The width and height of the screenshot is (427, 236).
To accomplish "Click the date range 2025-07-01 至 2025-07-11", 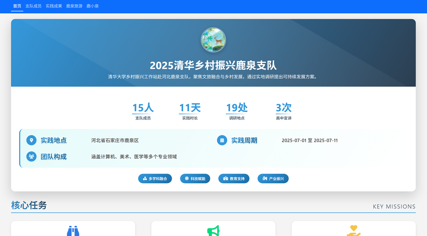I will click(x=310, y=140).
